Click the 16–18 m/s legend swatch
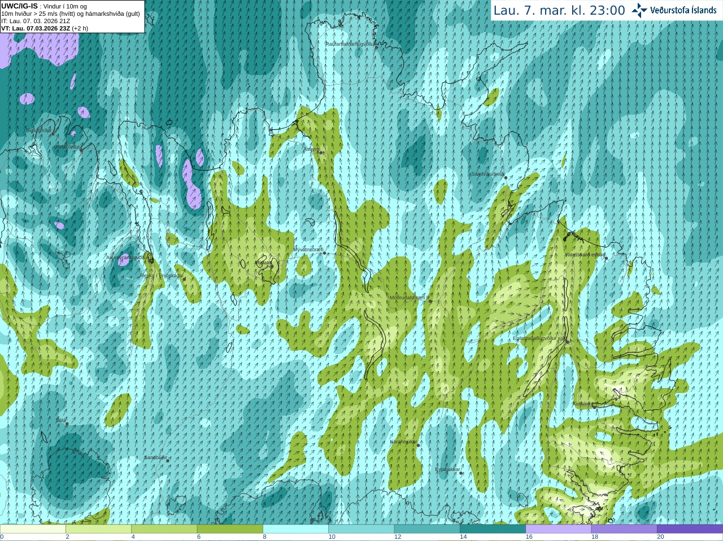723x541 pixels. 559,529
